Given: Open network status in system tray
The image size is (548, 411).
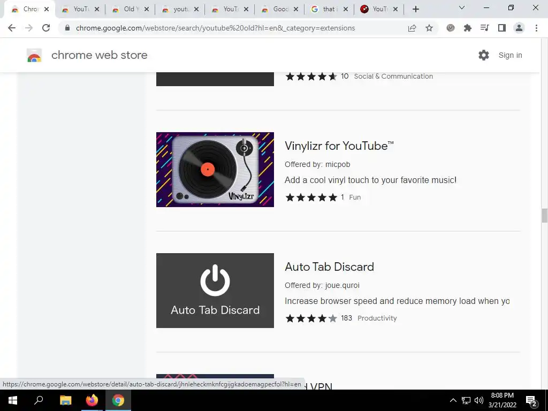Looking at the screenshot, I should point(466,400).
